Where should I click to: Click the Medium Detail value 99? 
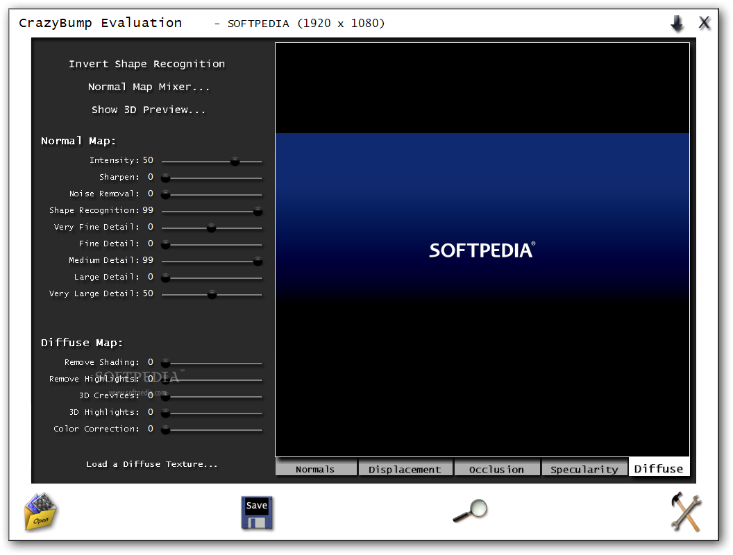[x=148, y=260]
